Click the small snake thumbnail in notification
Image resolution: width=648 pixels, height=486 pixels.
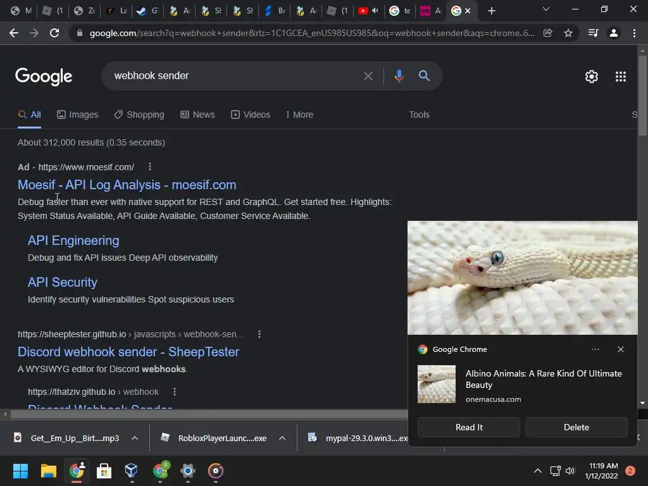(437, 384)
